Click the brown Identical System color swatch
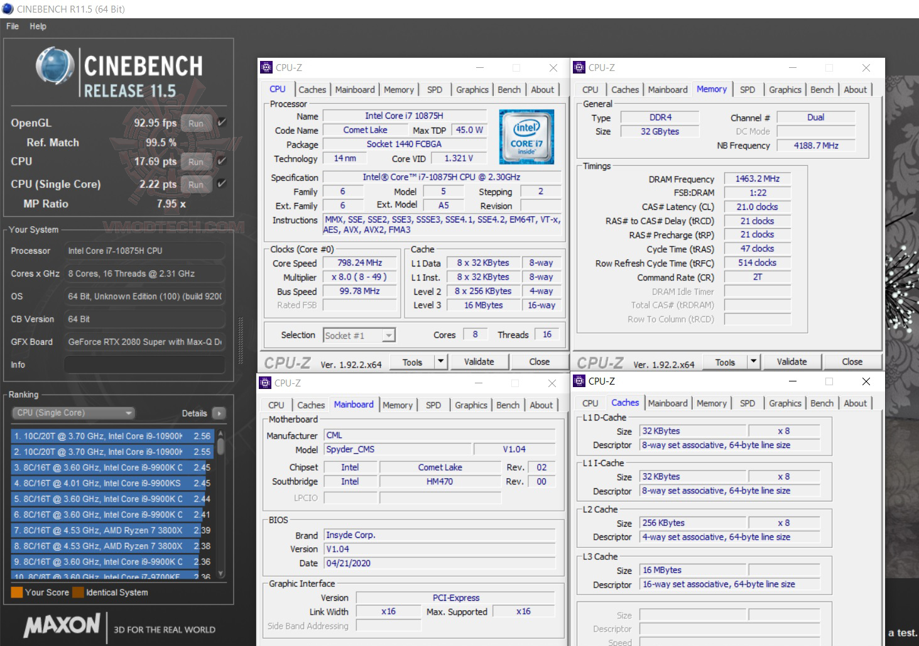Screen dimensions: 919x646 78,592
